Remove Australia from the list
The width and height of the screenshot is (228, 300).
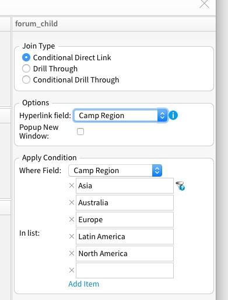[x=72, y=202]
